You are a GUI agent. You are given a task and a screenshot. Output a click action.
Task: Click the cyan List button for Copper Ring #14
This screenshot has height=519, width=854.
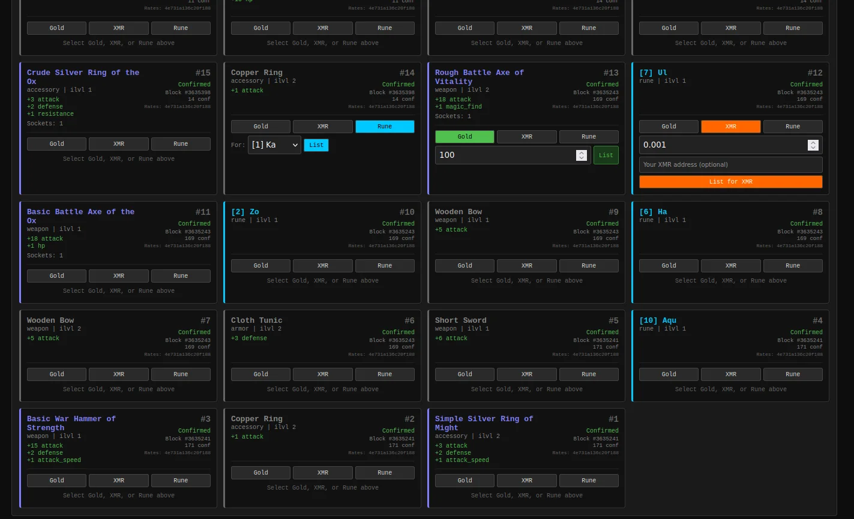[x=316, y=145]
